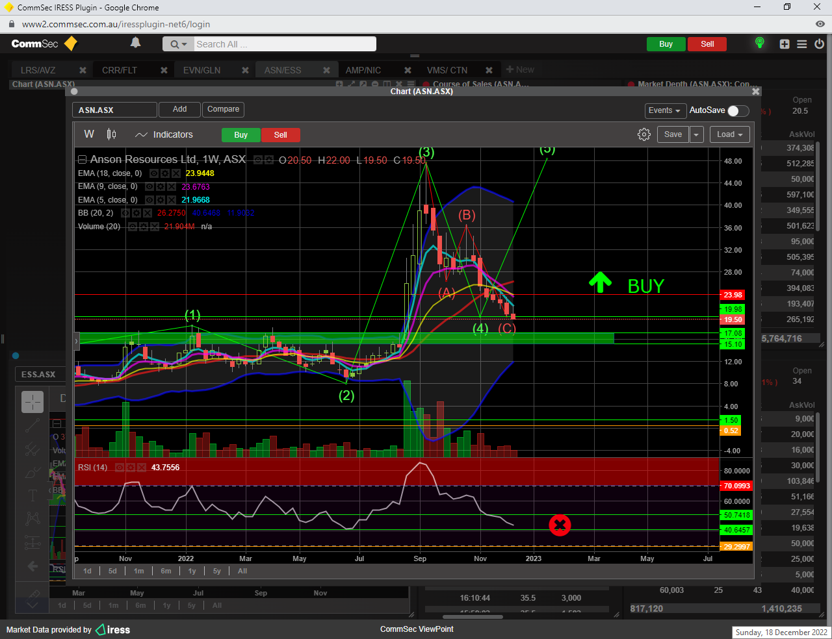
Task: Toggle RSI (14) visibility eye
Action: [119, 468]
